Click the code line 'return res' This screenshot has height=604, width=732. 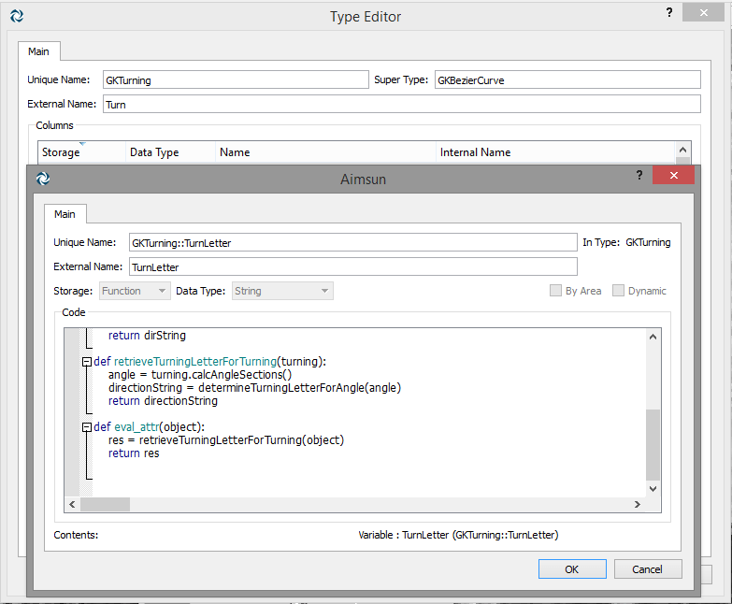[x=134, y=453]
